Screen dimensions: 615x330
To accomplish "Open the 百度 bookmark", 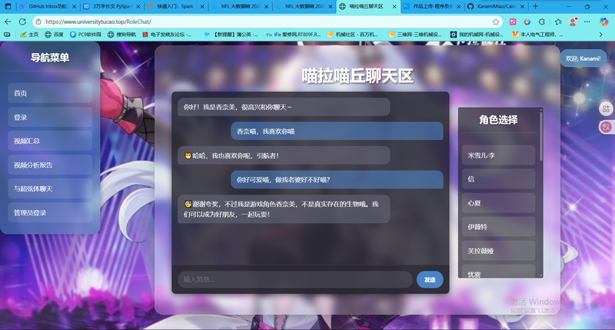I will (54, 35).
